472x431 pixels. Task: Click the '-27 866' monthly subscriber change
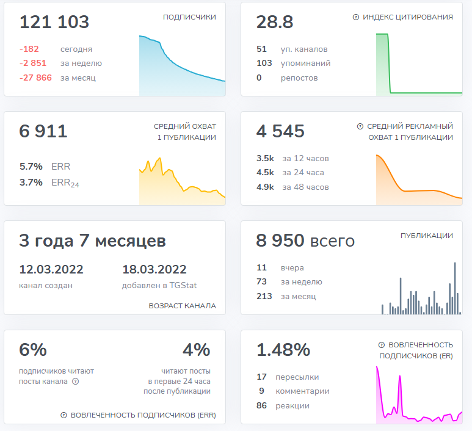point(35,78)
